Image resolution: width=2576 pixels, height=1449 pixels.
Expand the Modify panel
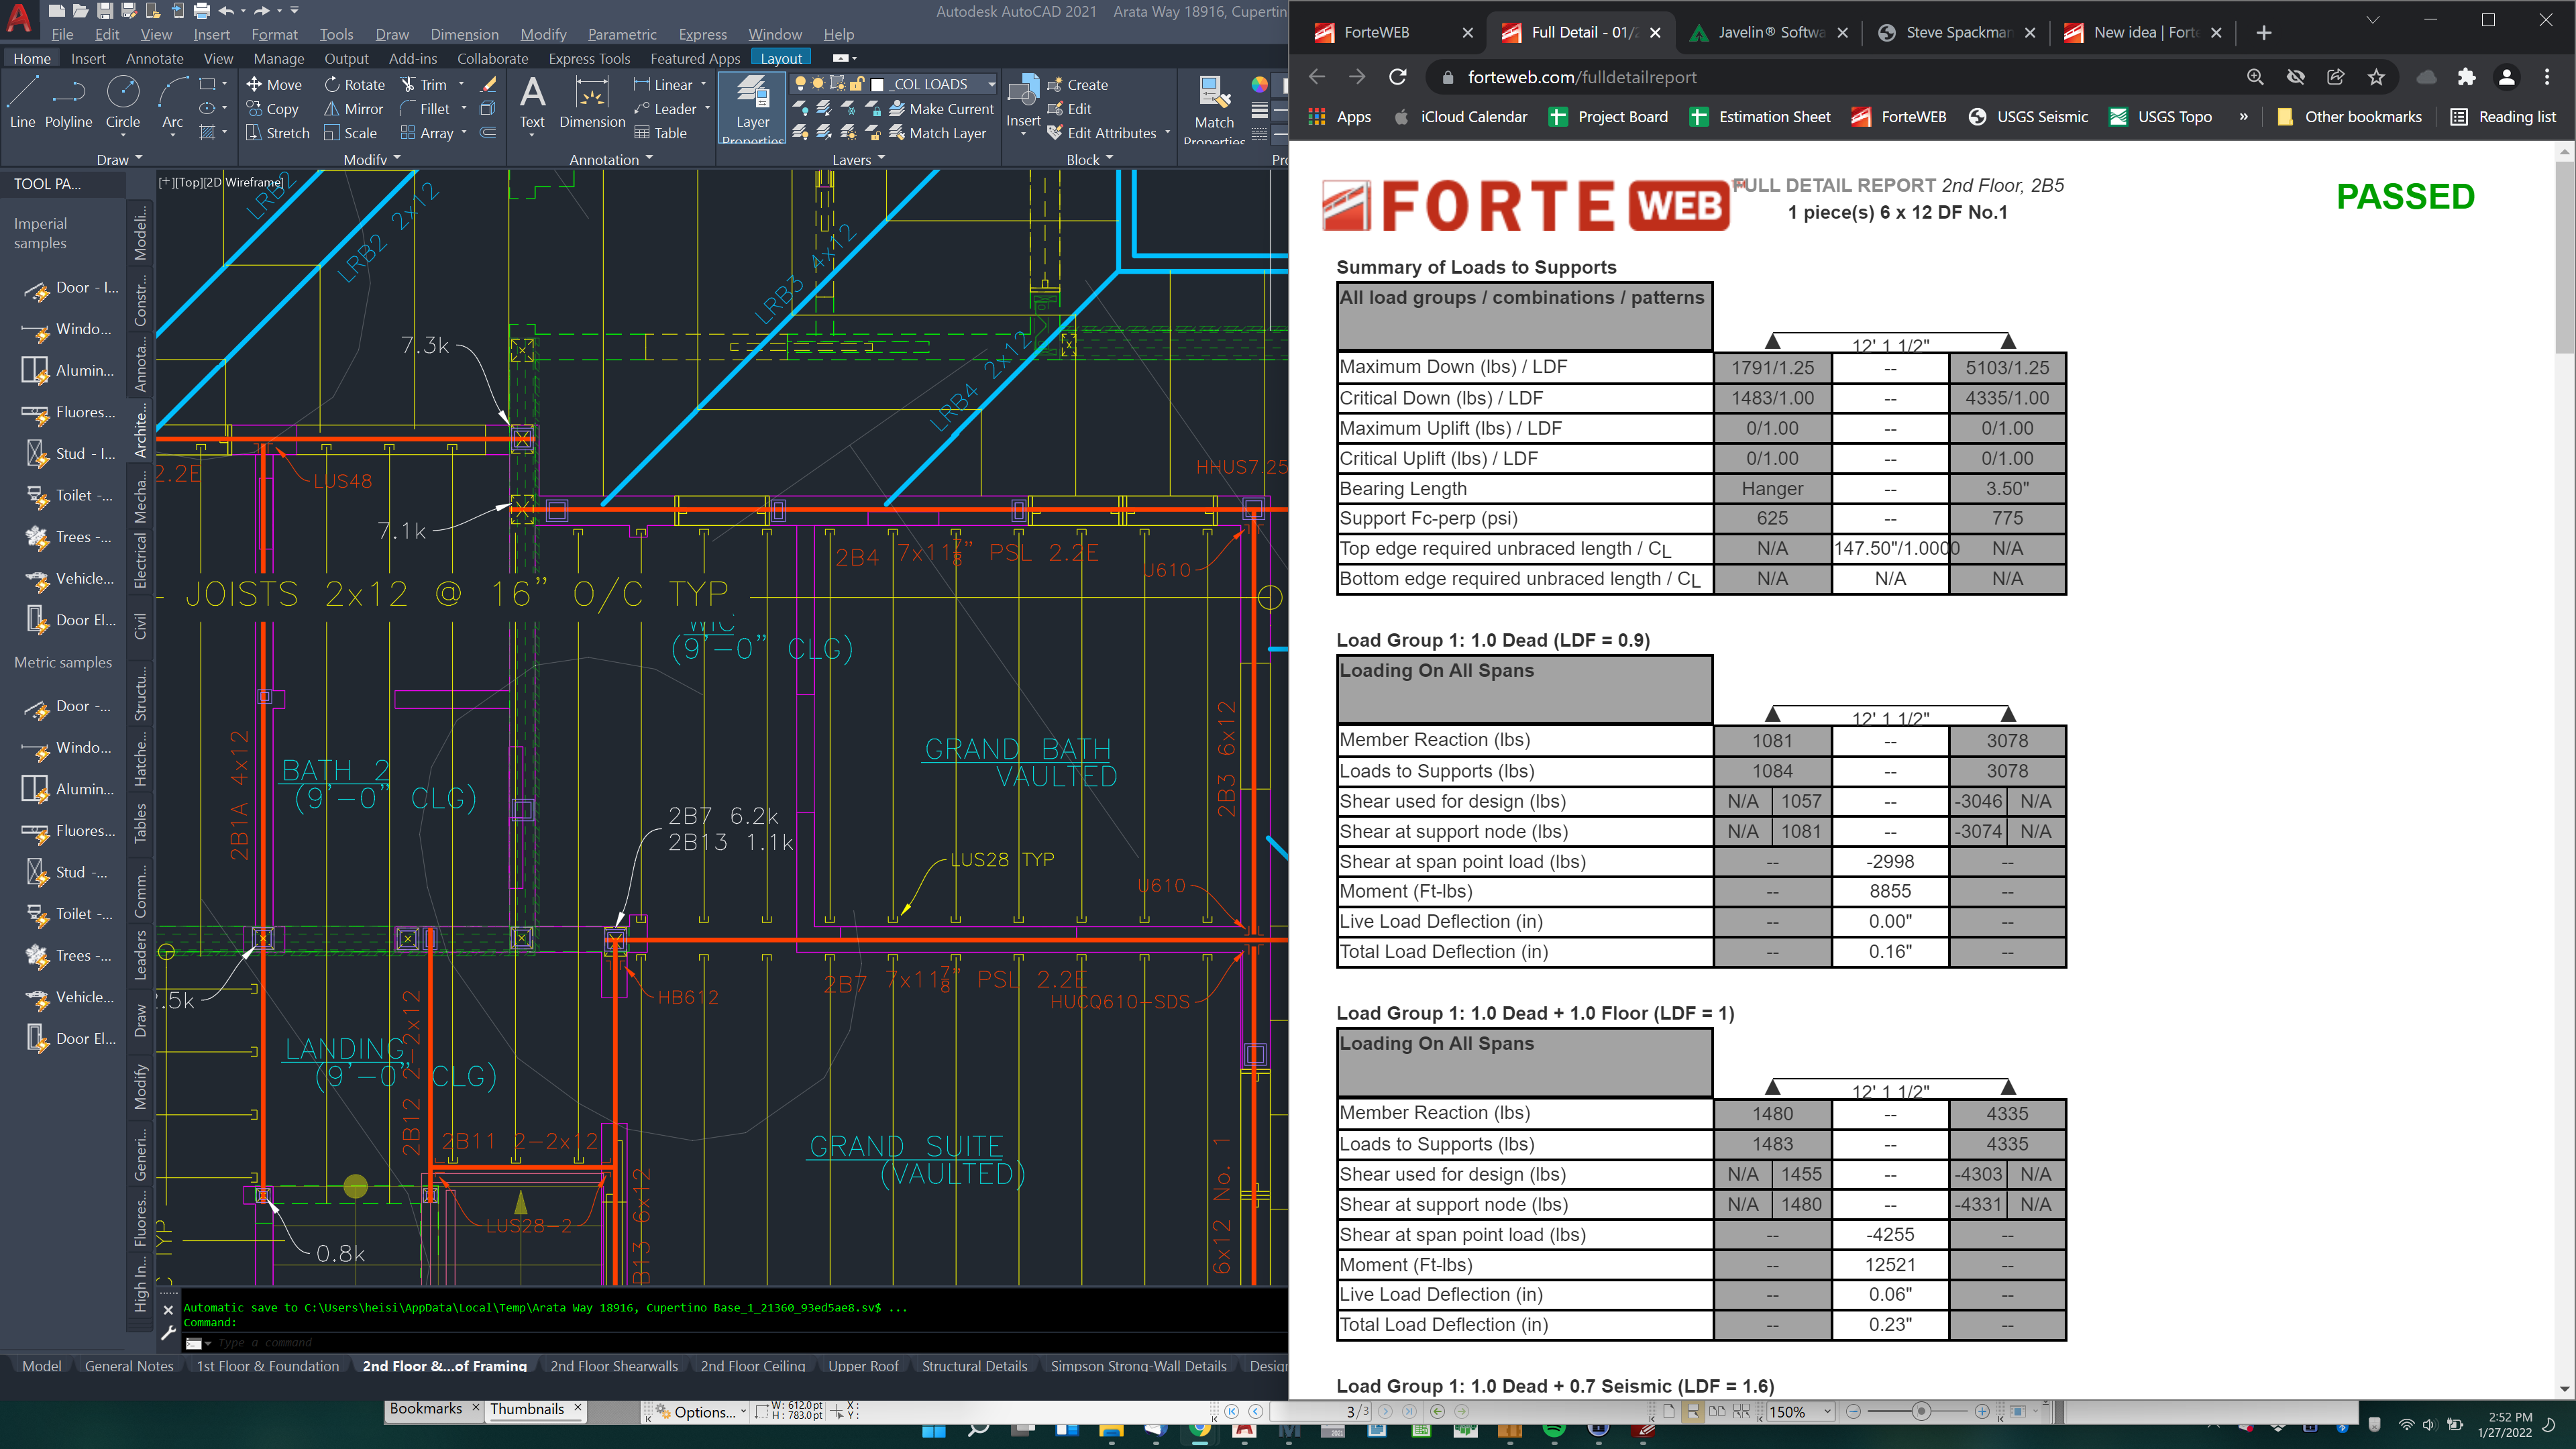371,159
